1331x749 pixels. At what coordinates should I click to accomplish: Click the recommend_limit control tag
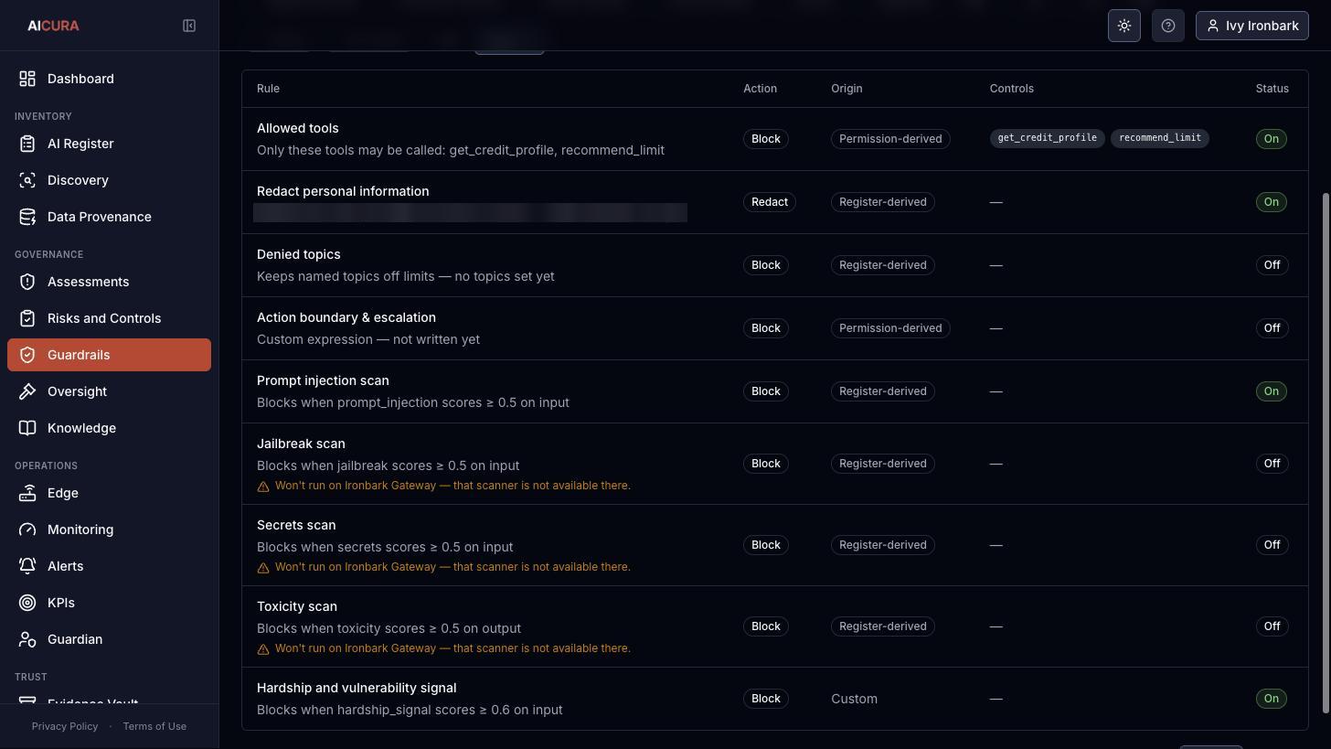1160,138
